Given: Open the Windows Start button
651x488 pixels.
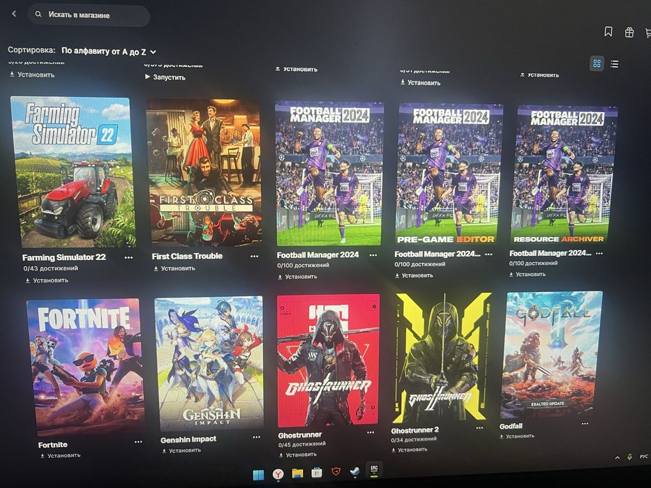Looking at the screenshot, I should tap(258, 474).
